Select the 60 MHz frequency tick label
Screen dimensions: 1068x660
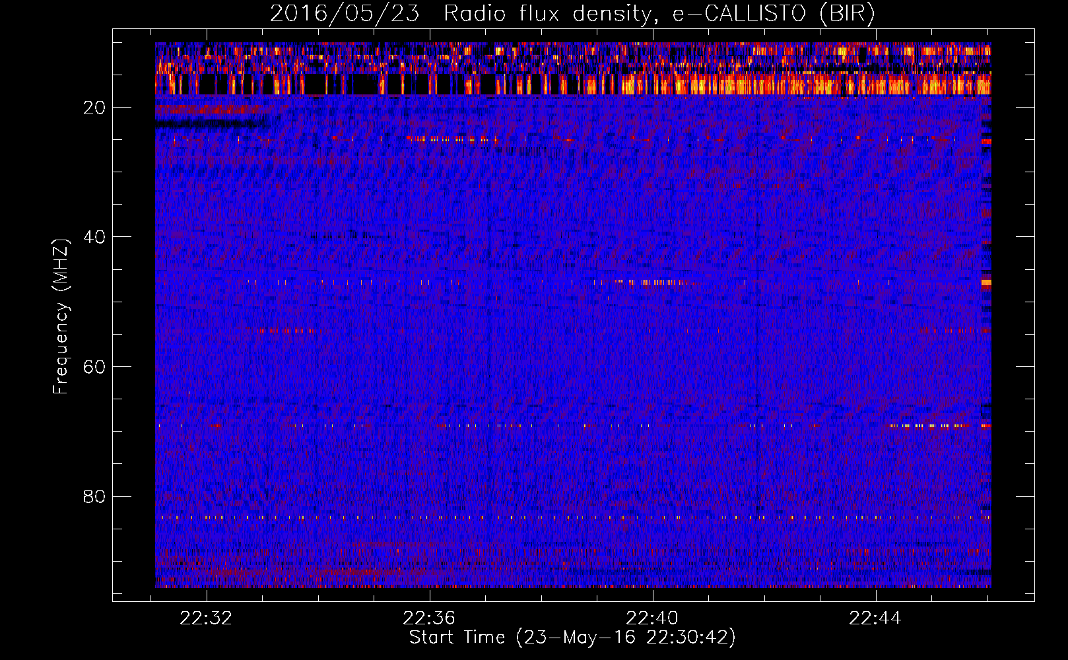pyautogui.click(x=95, y=367)
